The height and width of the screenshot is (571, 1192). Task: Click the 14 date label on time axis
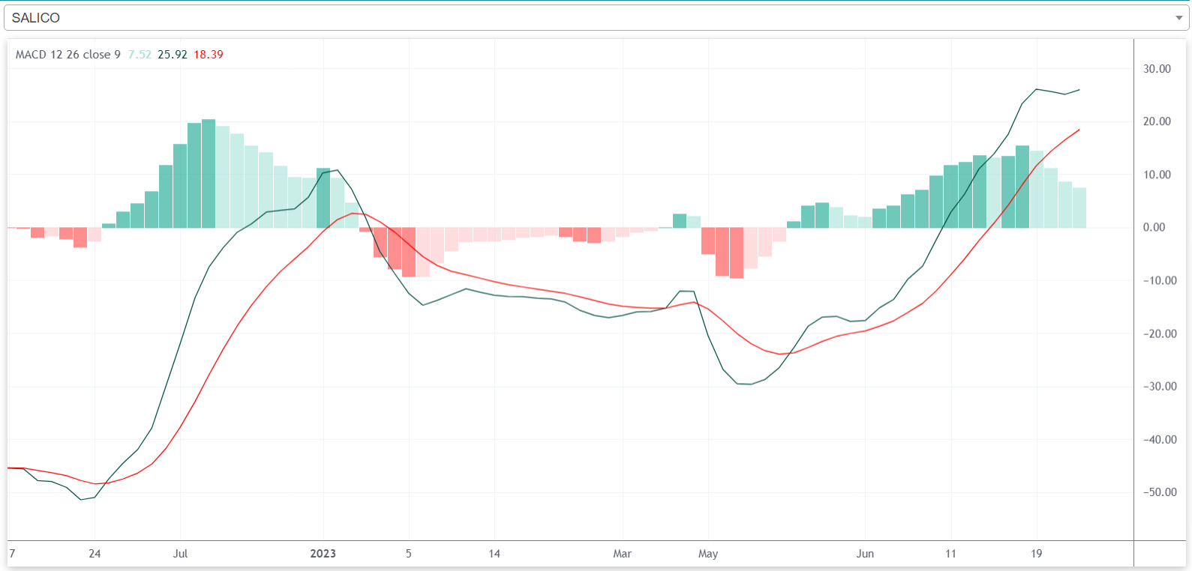click(x=494, y=554)
